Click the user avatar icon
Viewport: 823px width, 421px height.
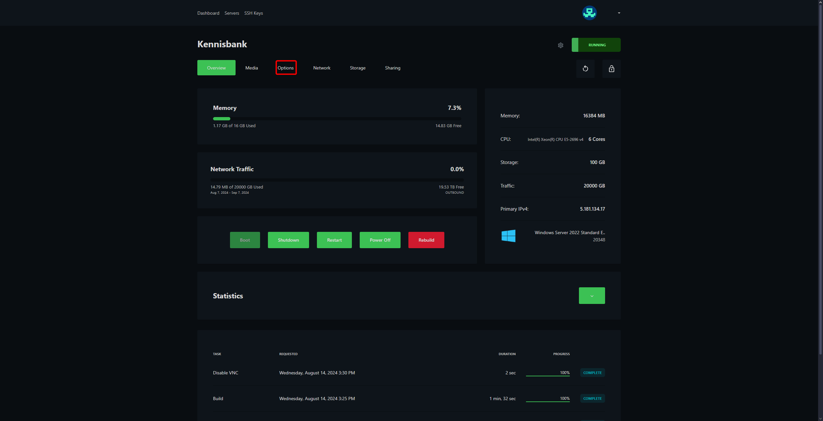click(x=589, y=13)
